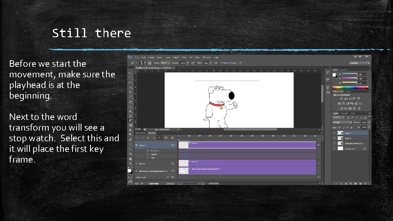Enable the Style stopwatch keyframe
The image size is (393, 221).
[148, 158]
